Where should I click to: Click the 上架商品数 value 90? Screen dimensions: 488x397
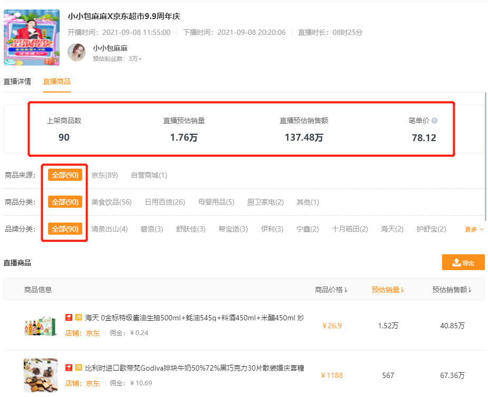(64, 137)
